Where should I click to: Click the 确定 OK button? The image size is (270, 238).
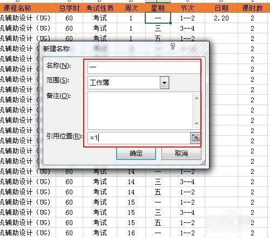[x=136, y=153]
